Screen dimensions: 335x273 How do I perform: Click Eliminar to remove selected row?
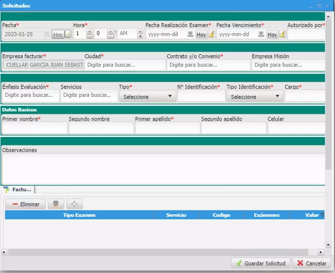(x=26, y=204)
